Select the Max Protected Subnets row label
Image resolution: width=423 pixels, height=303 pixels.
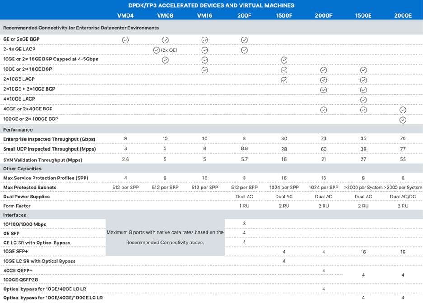point(30,187)
